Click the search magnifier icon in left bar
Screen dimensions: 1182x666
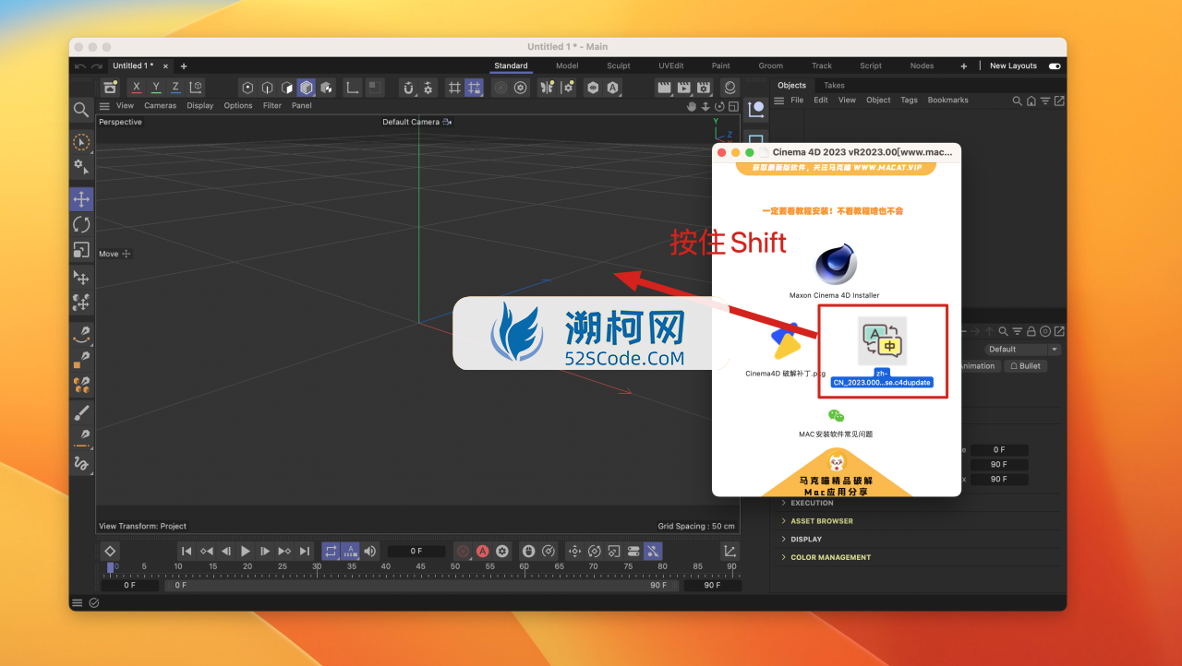coord(81,110)
